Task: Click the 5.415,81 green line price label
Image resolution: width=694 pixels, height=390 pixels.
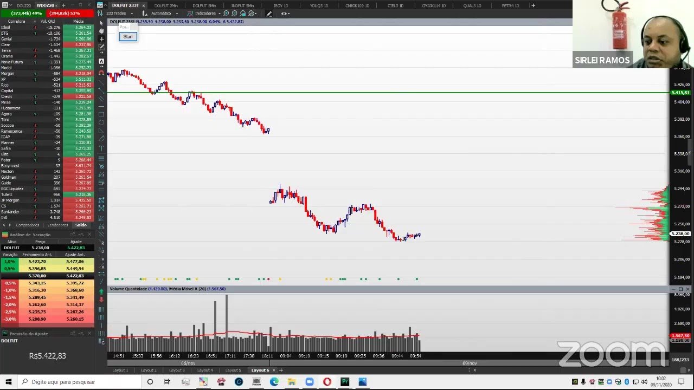Action: click(680, 93)
